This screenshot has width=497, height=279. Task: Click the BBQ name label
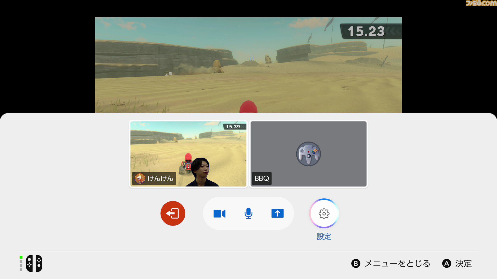coord(262,179)
